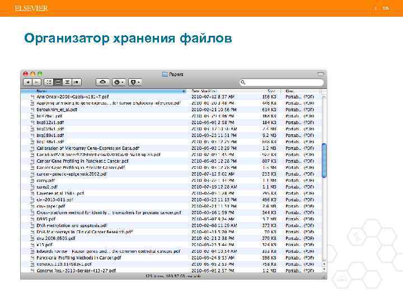
Task: Click the ELSEVIER logo in slide header
Action: [31, 8]
